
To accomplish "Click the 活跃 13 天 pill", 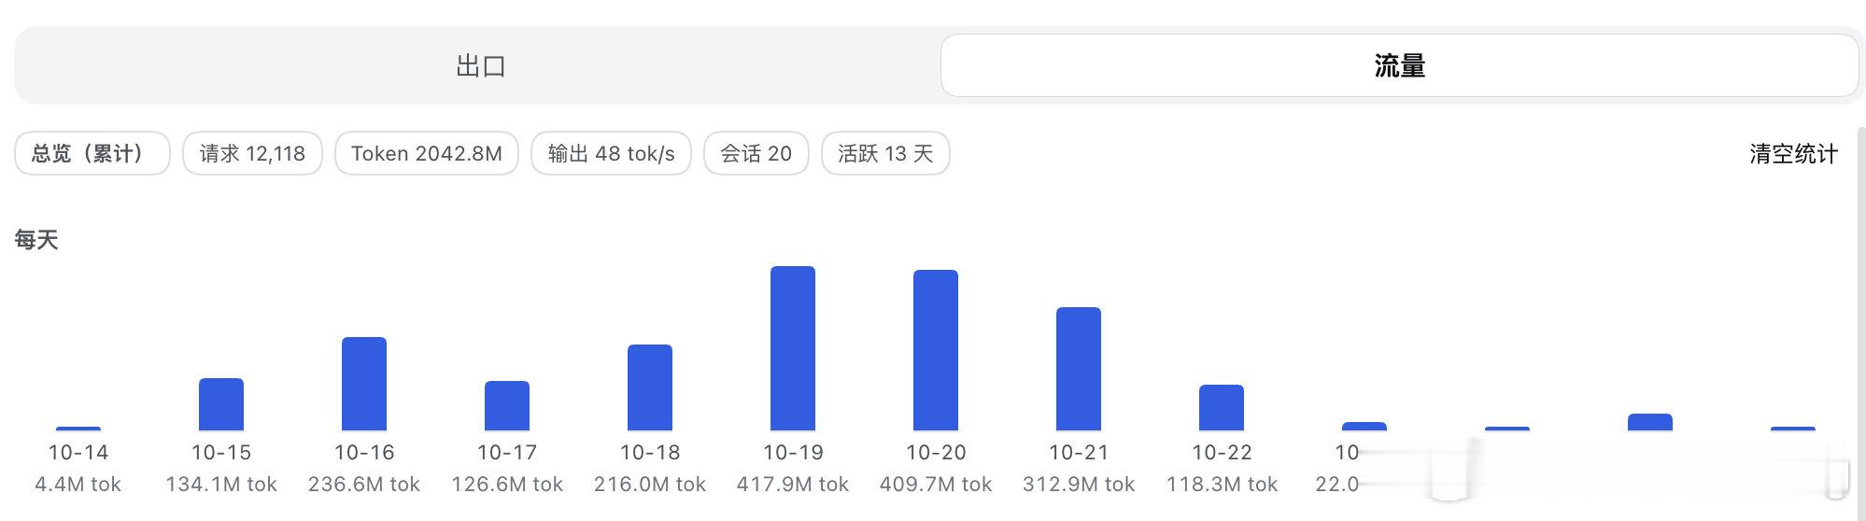I will [885, 153].
